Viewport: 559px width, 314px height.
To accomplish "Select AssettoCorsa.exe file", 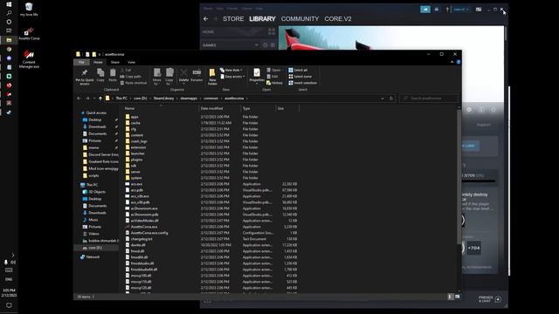I will 143,227.
